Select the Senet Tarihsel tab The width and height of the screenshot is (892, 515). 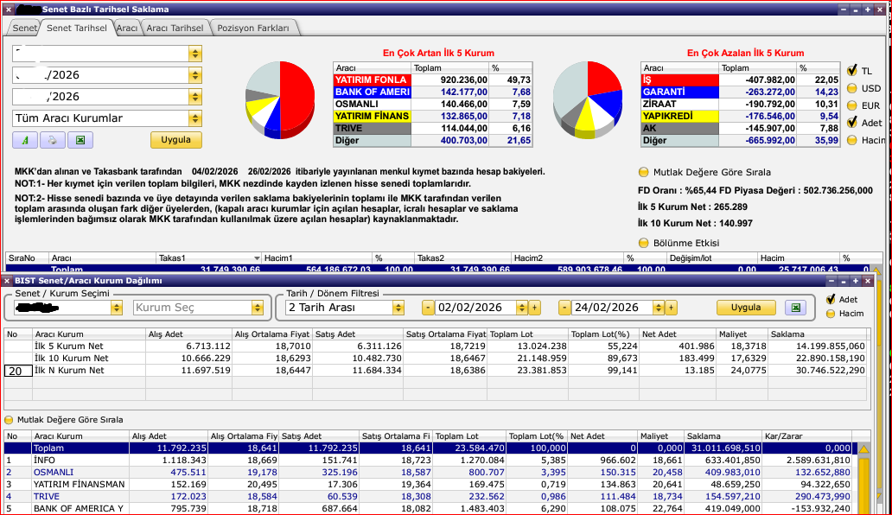pos(76,28)
